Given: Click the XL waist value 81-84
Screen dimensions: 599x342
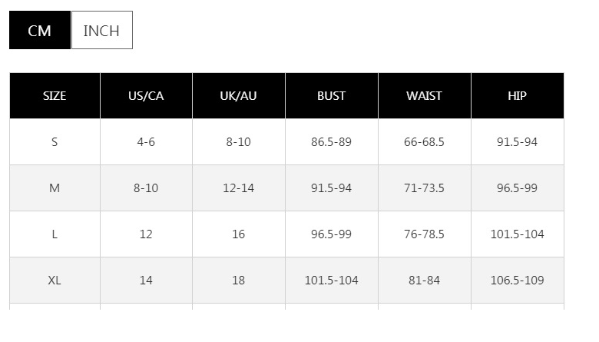Looking at the screenshot, I should (424, 281).
